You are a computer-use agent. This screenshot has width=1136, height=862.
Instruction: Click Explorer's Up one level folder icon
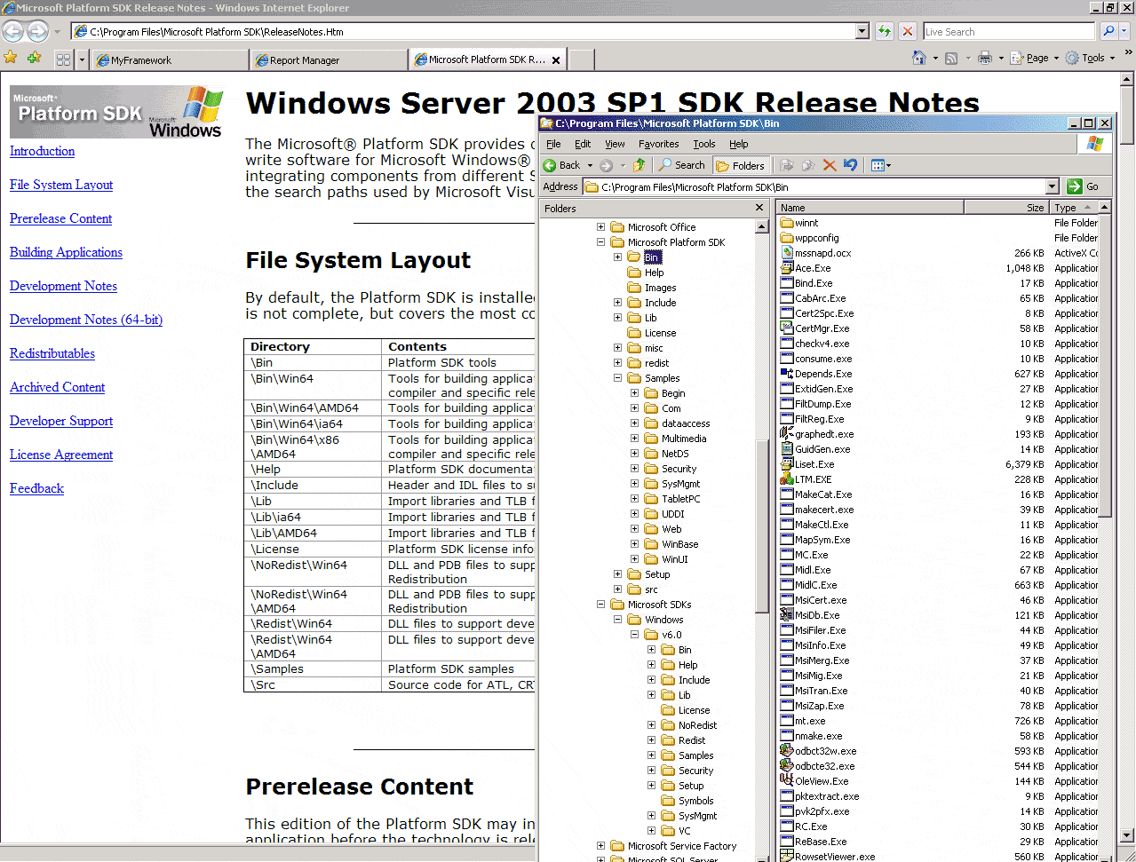point(639,165)
